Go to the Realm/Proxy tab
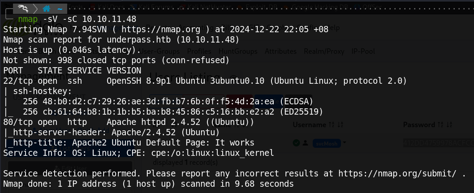 324,51
